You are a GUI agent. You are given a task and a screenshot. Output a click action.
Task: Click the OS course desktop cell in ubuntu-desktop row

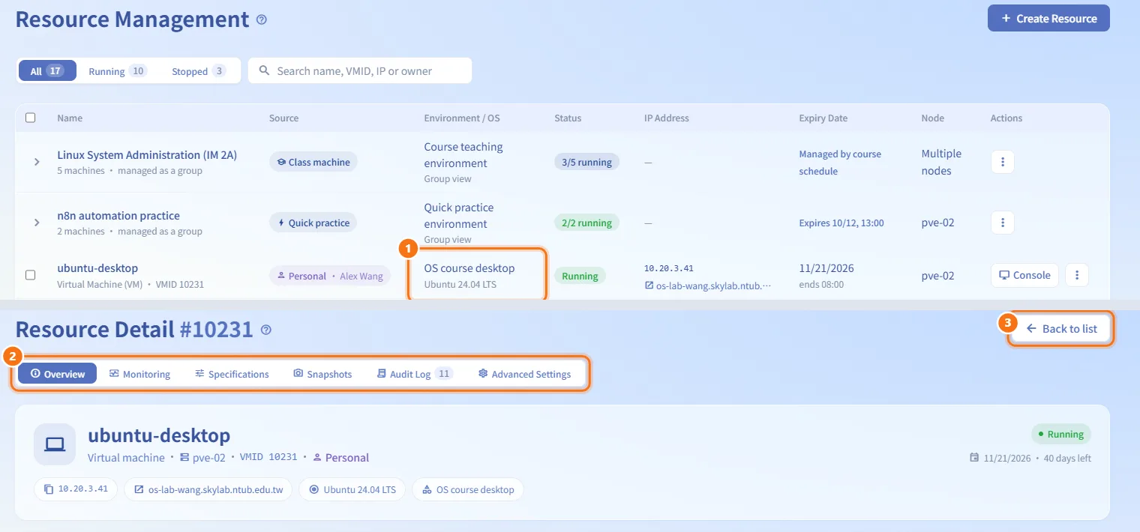coord(469,275)
